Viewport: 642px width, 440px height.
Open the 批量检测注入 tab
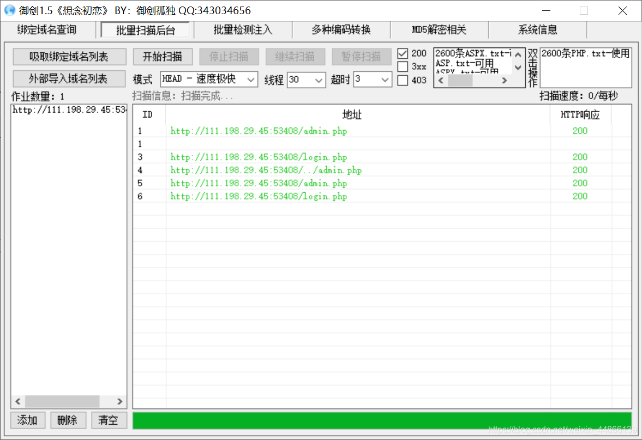click(x=243, y=30)
